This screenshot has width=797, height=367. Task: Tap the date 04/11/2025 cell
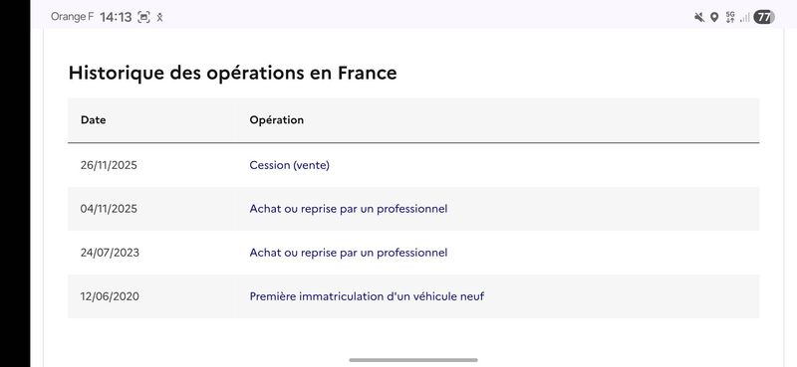(109, 209)
